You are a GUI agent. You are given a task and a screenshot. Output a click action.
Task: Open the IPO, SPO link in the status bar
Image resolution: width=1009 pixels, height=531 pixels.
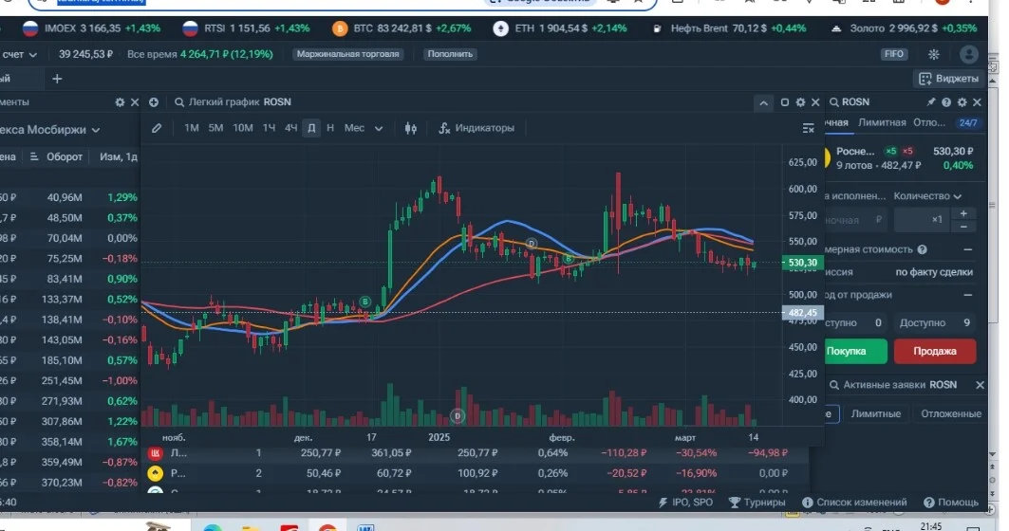point(685,502)
